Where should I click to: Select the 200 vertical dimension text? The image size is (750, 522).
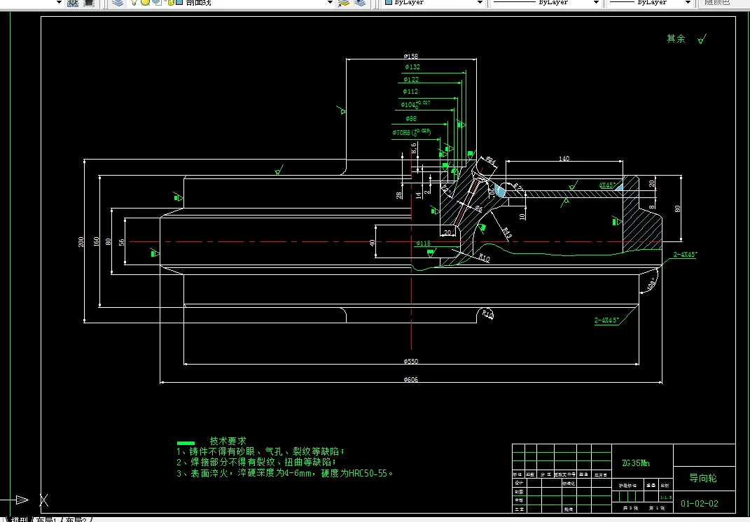[x=81, y=242]
